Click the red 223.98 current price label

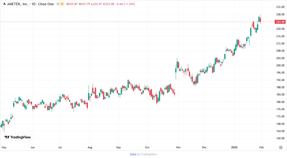(x=280, y=22)
